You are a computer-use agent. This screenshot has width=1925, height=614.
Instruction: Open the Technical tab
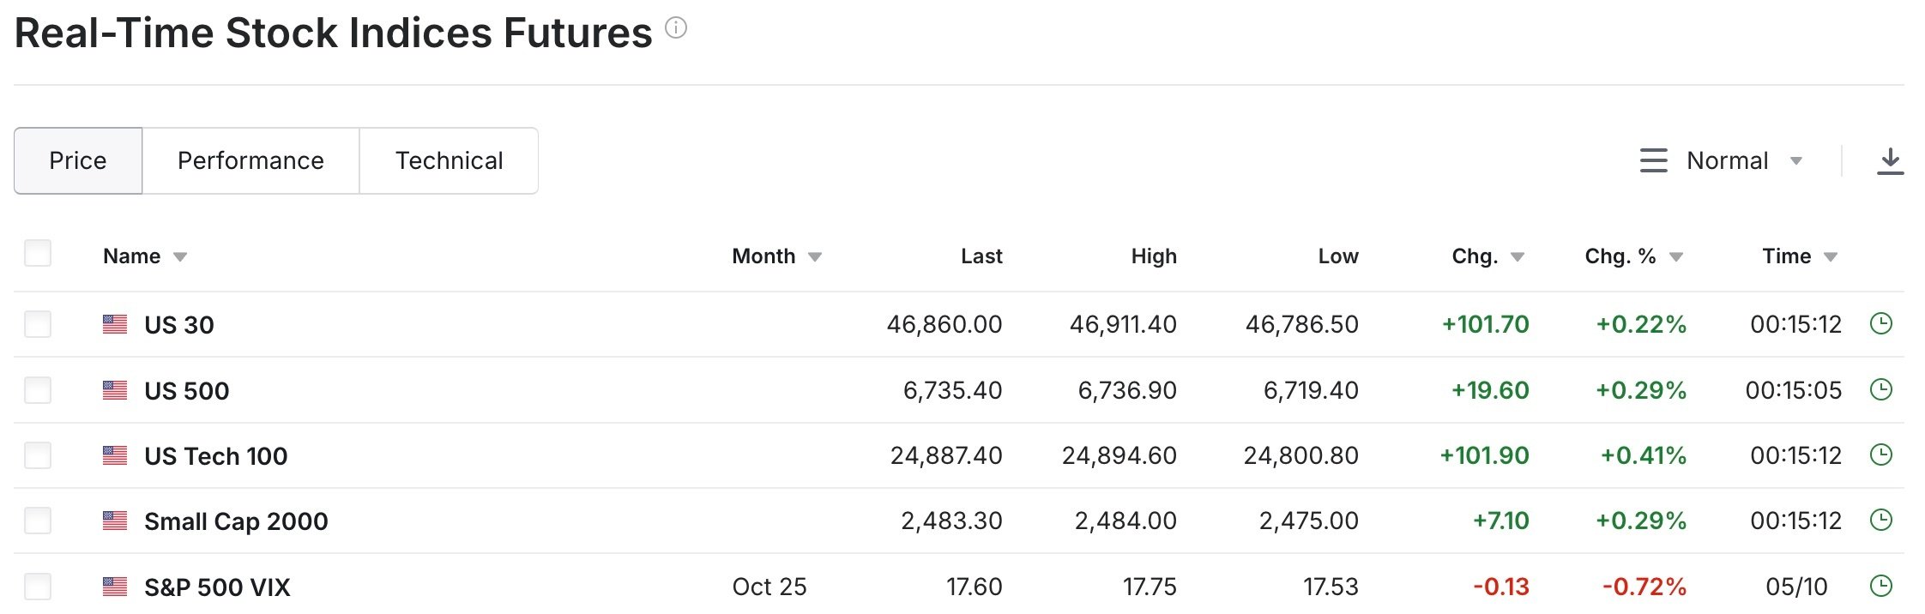449,161
